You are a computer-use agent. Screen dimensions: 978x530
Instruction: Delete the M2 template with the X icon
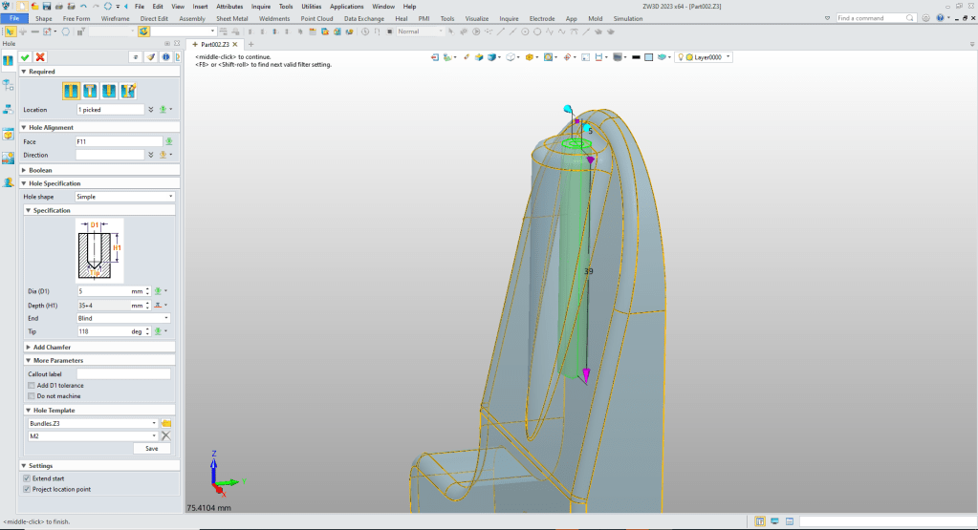pyautogui.click(x=165, y=435)
